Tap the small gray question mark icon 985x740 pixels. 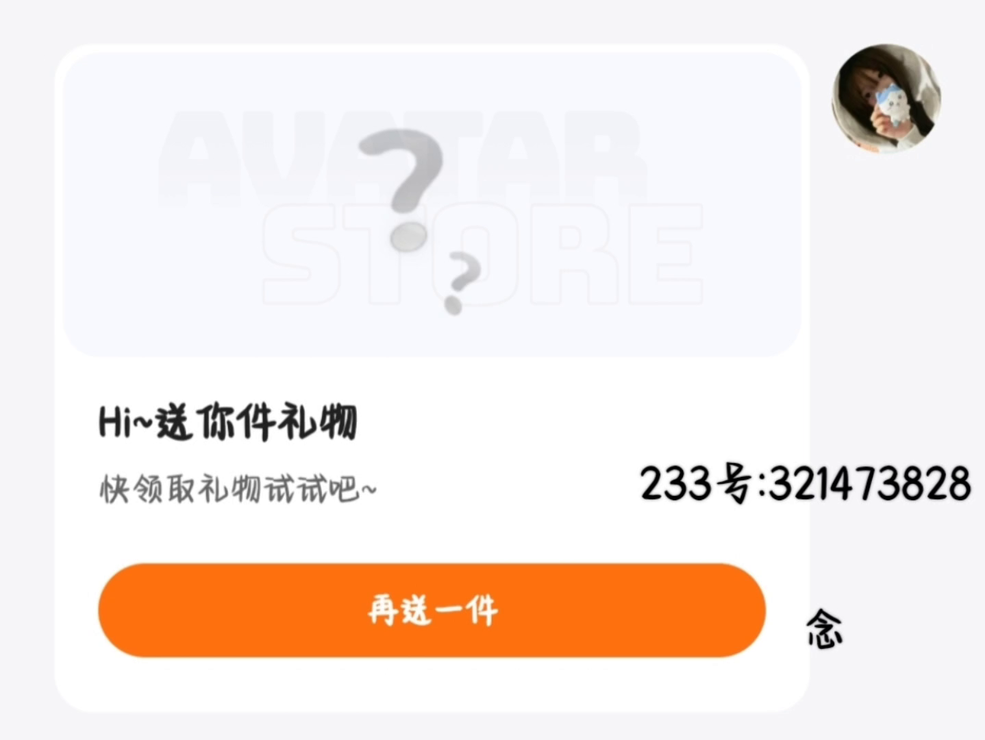[x=458, y=282]
